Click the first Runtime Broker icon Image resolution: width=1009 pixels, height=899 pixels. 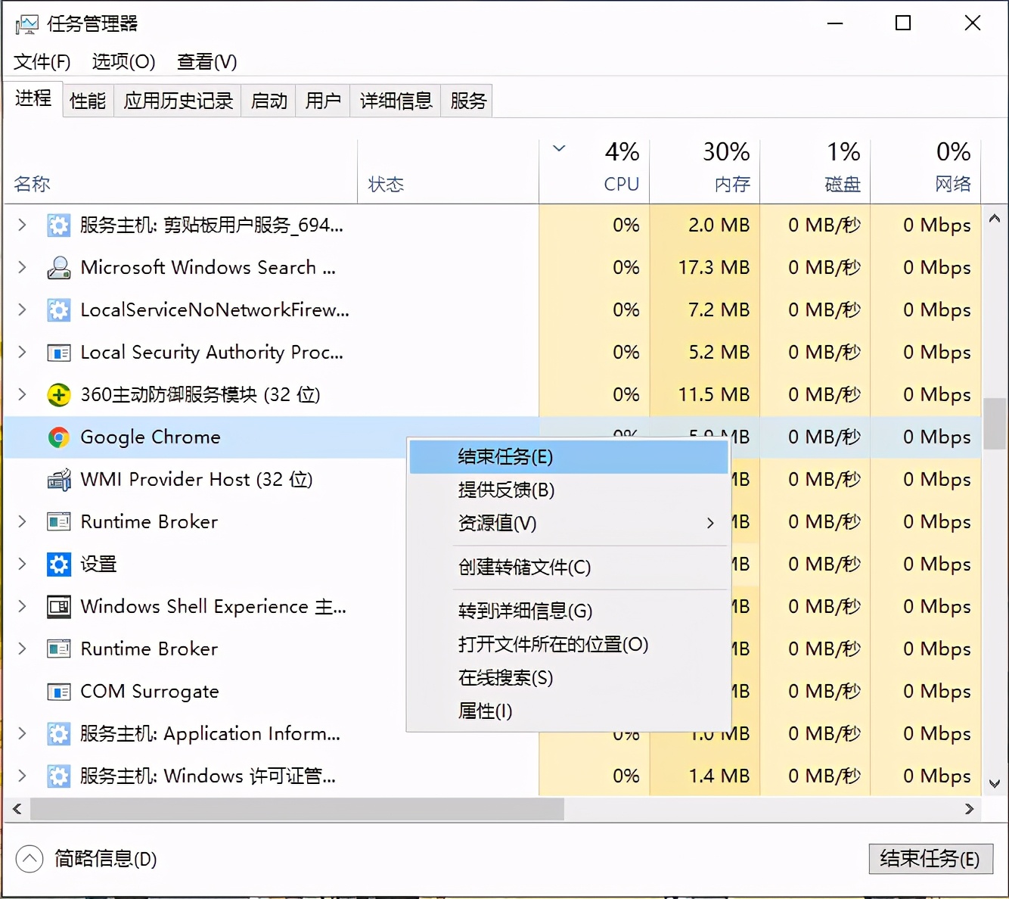click(x=59, y=521)
